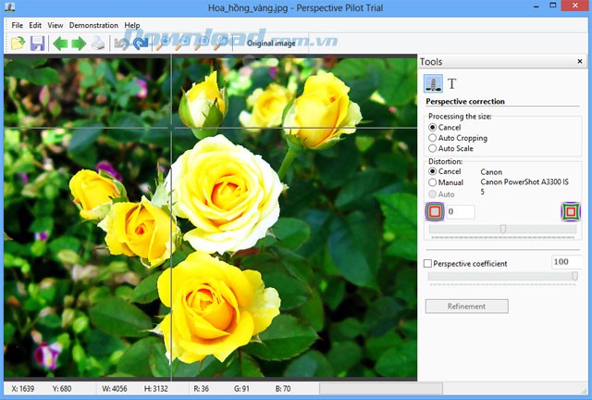Click the Save floppy disk icon
592x400 pixels.
coord(38,43)
